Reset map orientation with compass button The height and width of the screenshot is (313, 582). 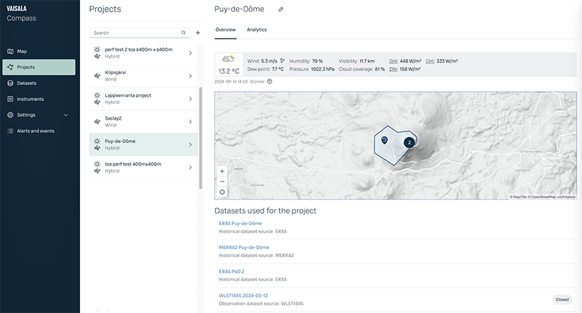pyautogui.click(x=222, y=192)
